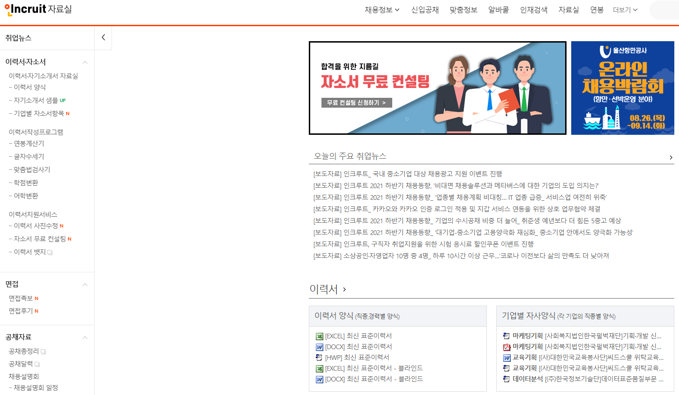This screenshot has height=395, width=679.
Task: Open the 이력서 section heading arrow
Action: pyautogui.click(x=344, y=290)
